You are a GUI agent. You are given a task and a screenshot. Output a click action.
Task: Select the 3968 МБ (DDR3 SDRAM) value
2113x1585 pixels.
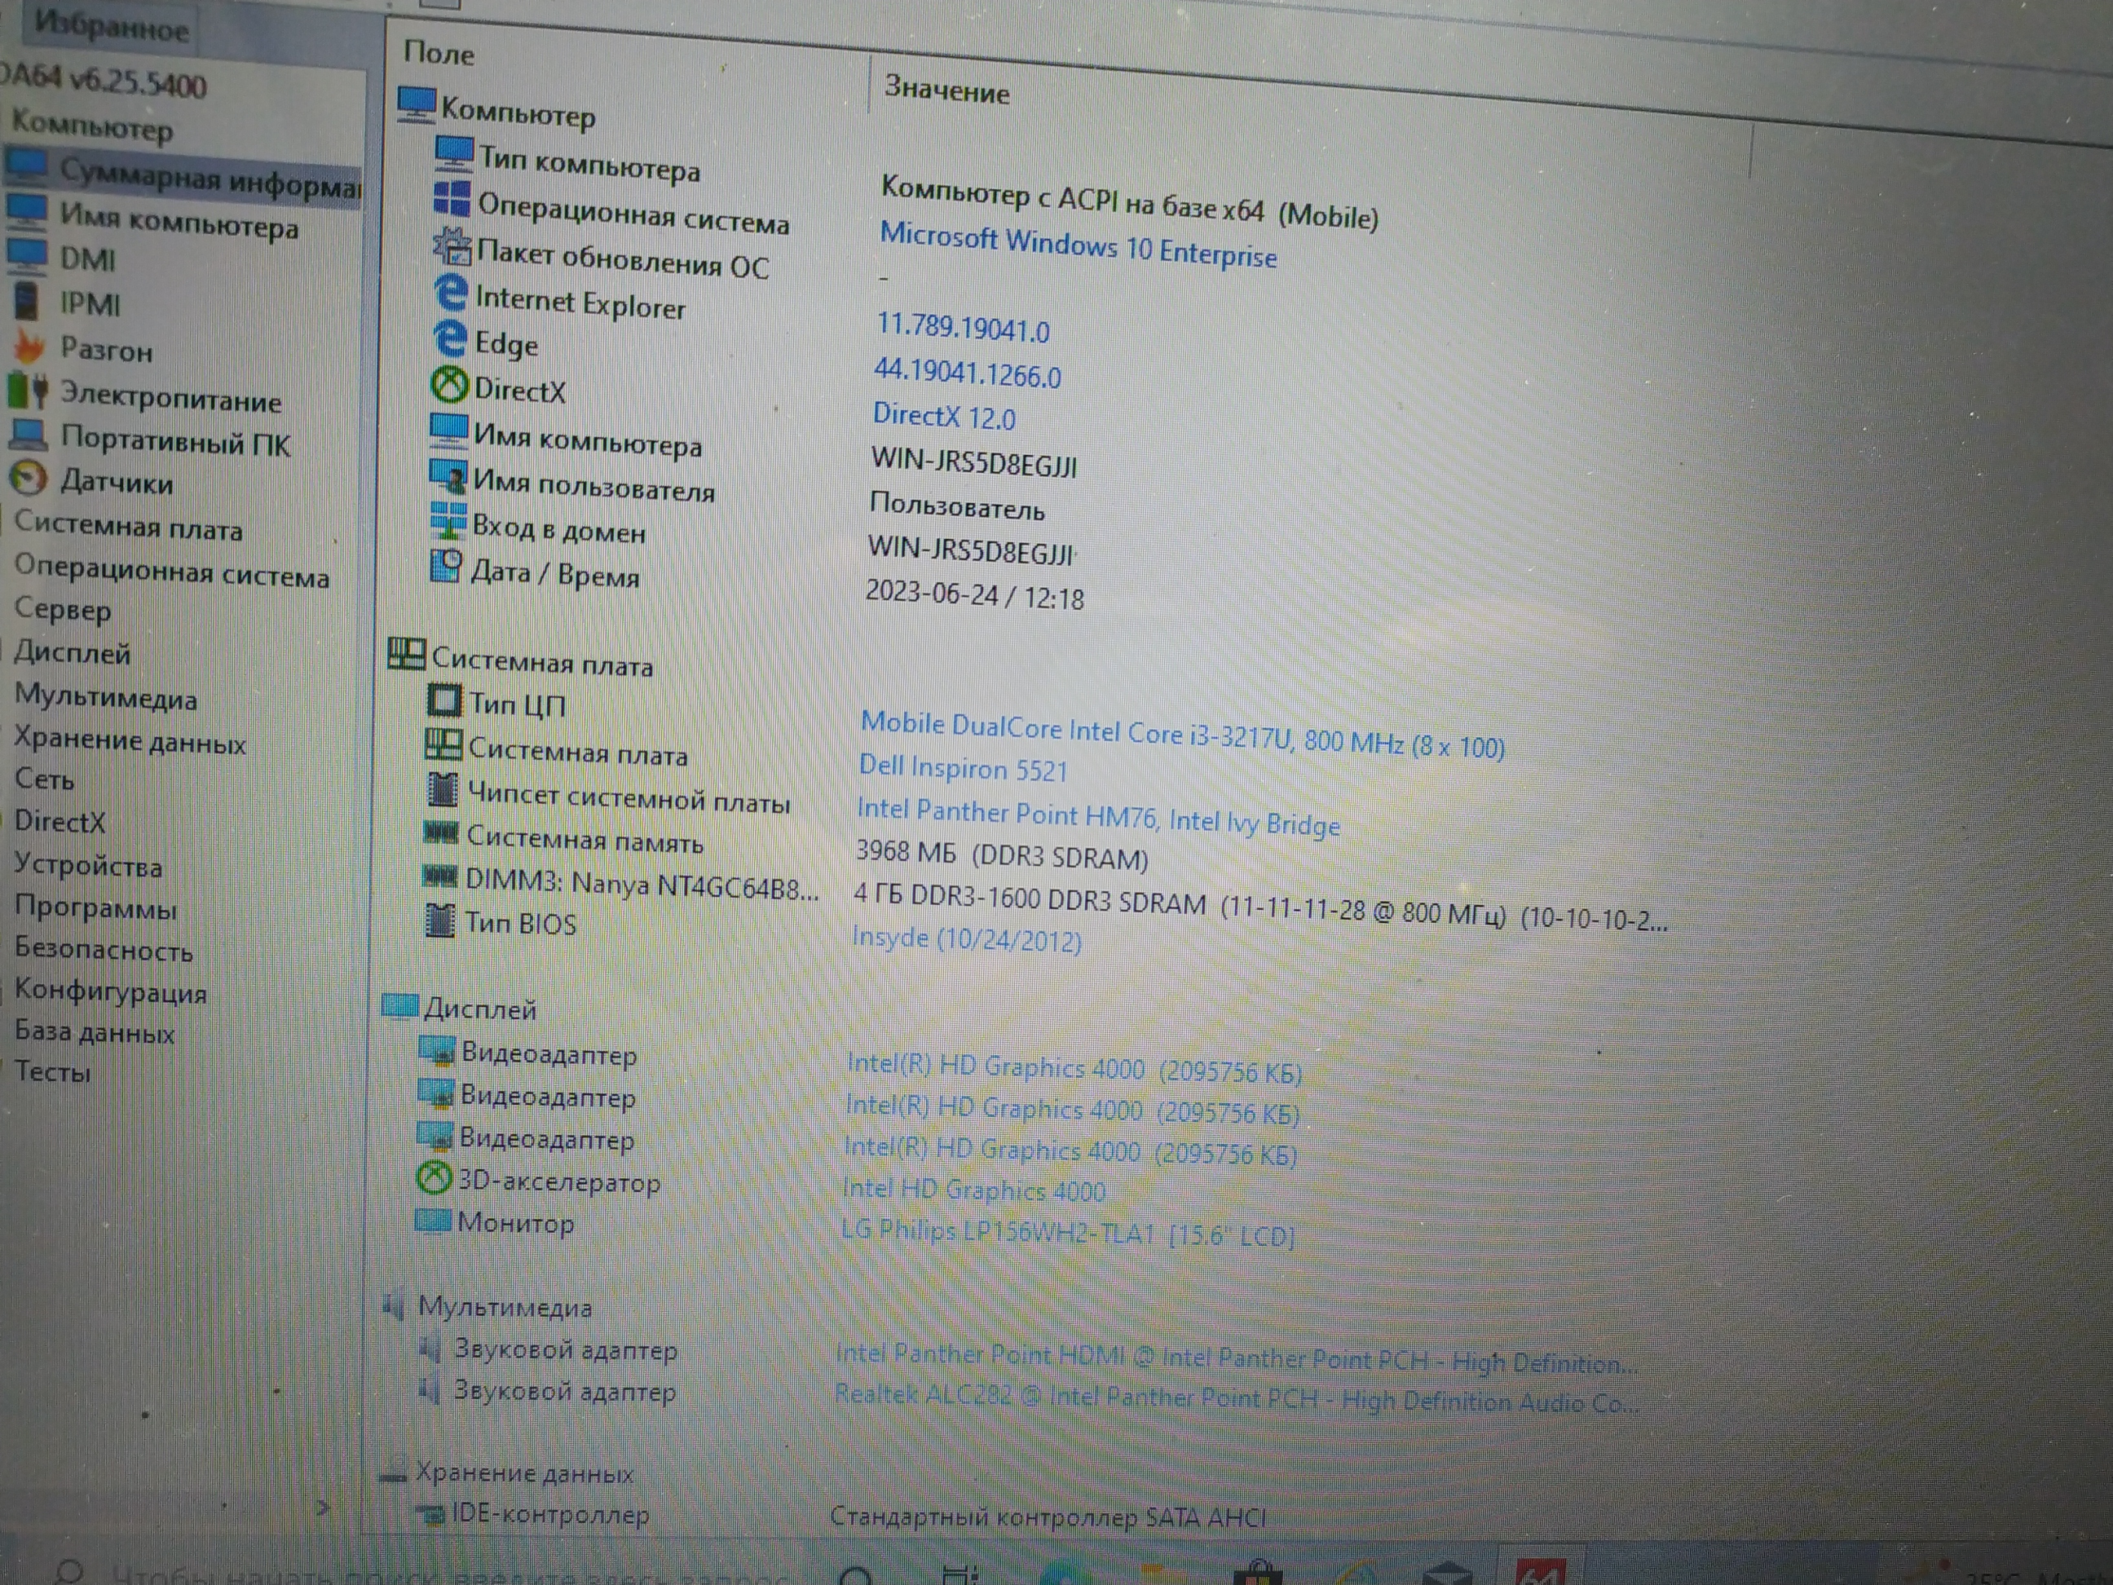(1001, 854)
